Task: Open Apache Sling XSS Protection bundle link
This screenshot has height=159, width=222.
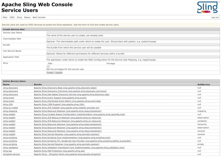Action: click(59, 151)
